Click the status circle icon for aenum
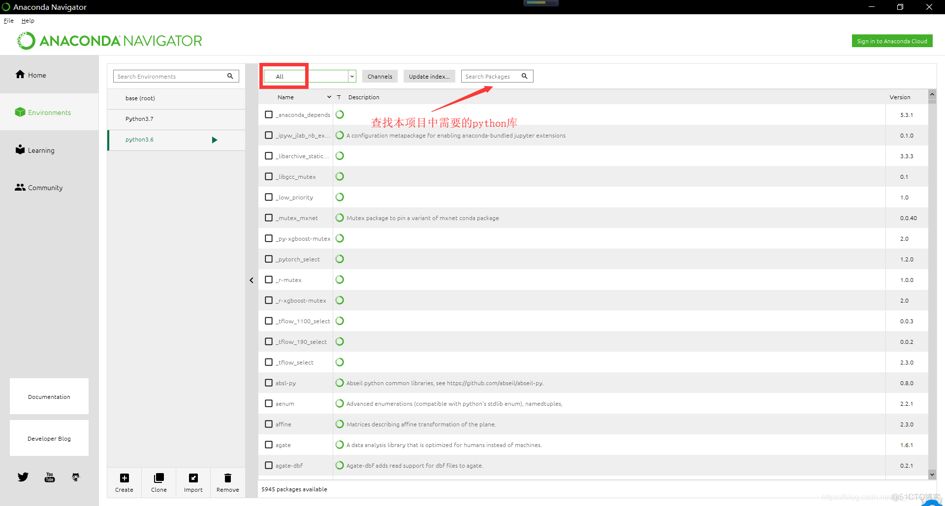 click(x=340, y=403)
